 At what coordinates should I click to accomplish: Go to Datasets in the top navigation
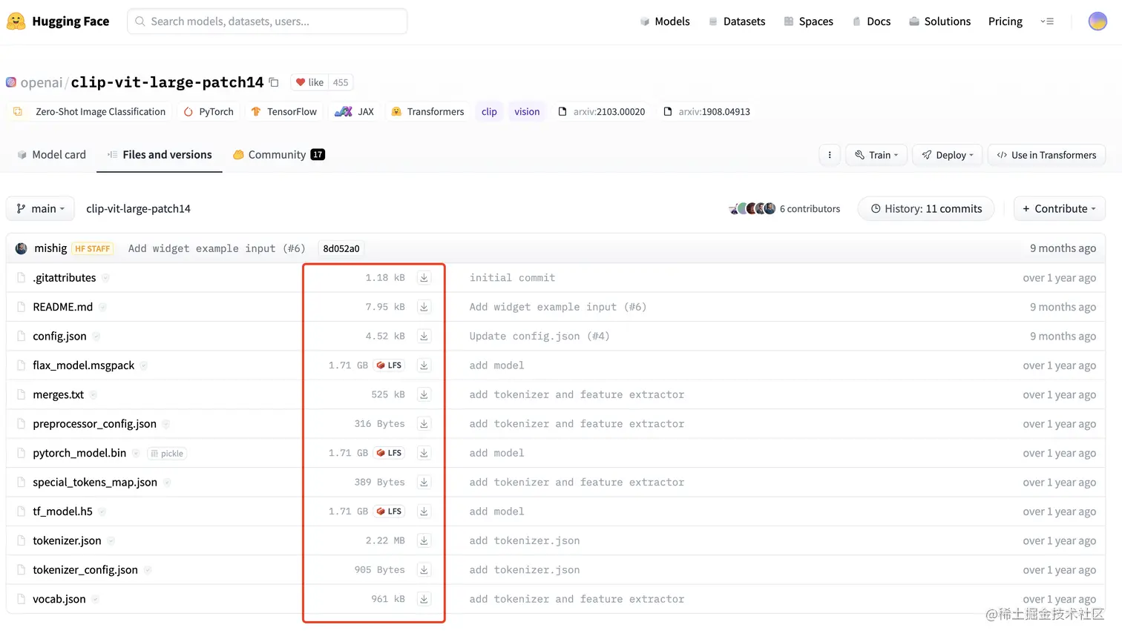(737, 21)
